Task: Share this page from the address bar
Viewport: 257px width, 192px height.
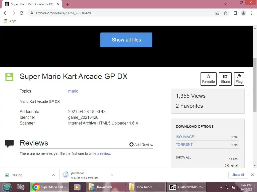Action: point(217,13)
